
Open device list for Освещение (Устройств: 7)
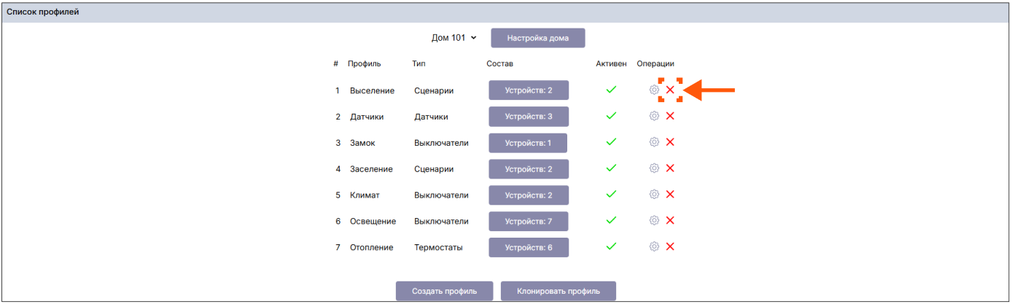(x=528, y=221)
